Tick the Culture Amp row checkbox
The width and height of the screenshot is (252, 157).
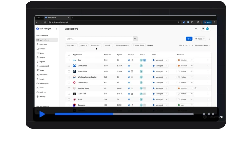coord(69,83)
